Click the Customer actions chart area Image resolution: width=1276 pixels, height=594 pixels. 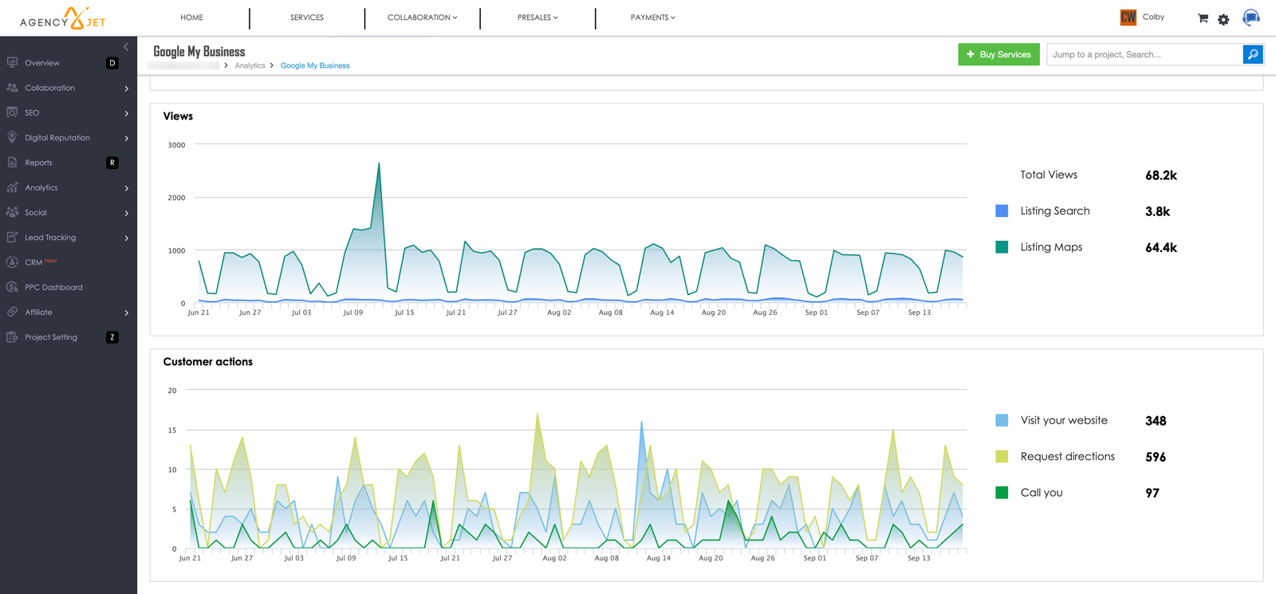(576, 470)
